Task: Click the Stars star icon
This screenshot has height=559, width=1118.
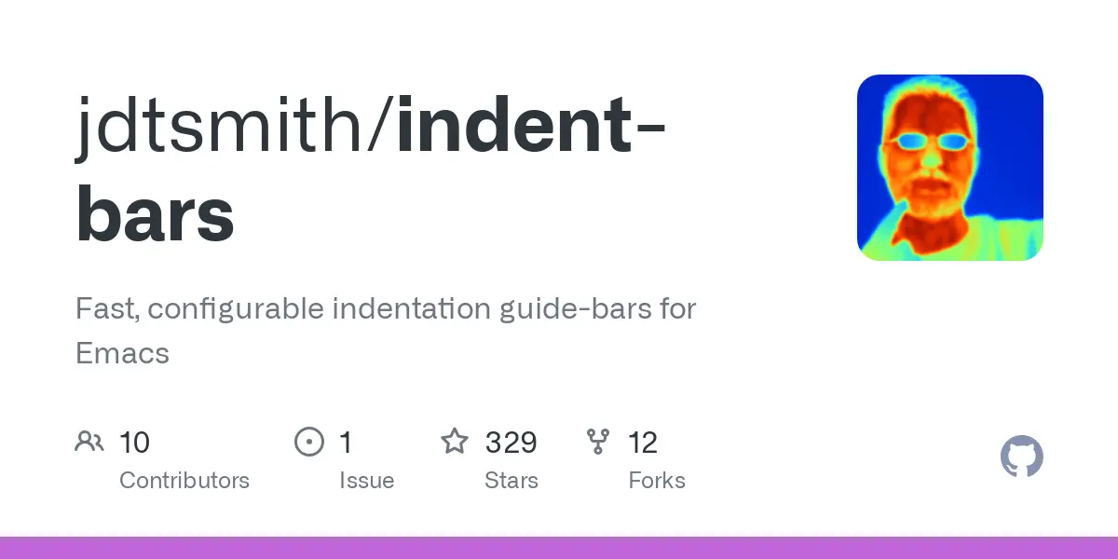Action: (454, 442)
